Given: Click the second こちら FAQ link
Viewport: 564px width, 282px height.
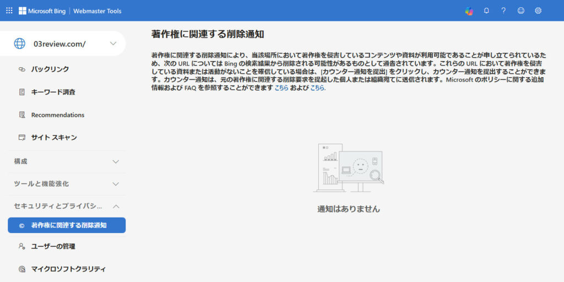Looking at the screenshot, I should [317, 88].
